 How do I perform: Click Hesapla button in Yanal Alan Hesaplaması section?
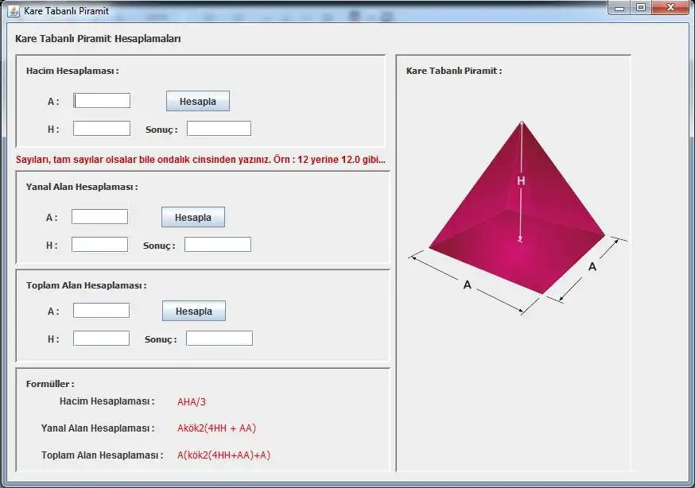192,217
